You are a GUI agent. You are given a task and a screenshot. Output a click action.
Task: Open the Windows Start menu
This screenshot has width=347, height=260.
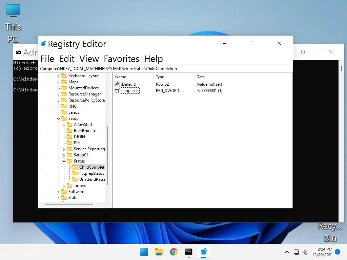pos(144,252)
